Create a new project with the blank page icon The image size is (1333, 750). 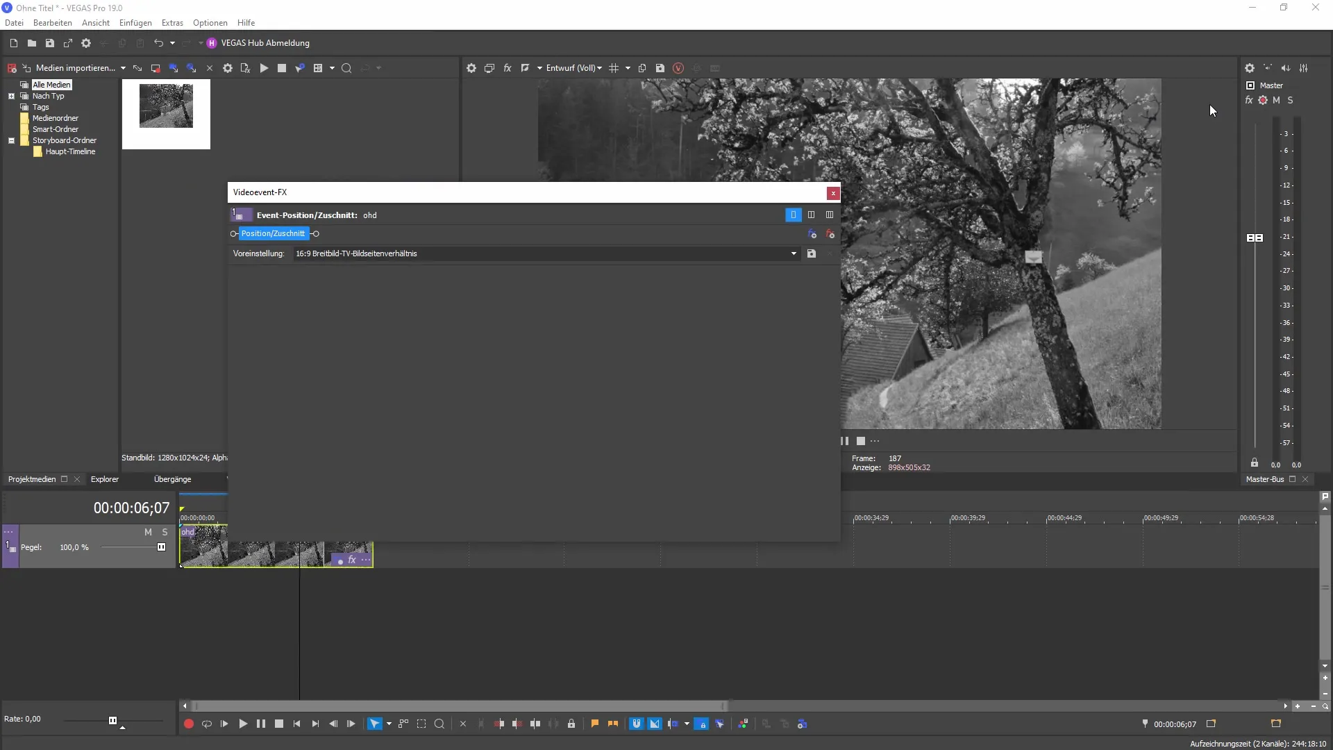coord(14,43)
